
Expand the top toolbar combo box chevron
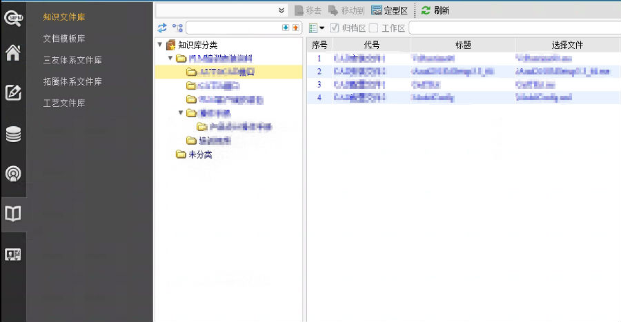[x=282, y=10]
